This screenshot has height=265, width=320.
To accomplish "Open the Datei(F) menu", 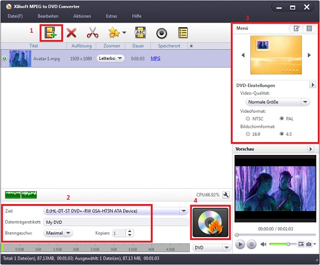I will pos(15,16).
